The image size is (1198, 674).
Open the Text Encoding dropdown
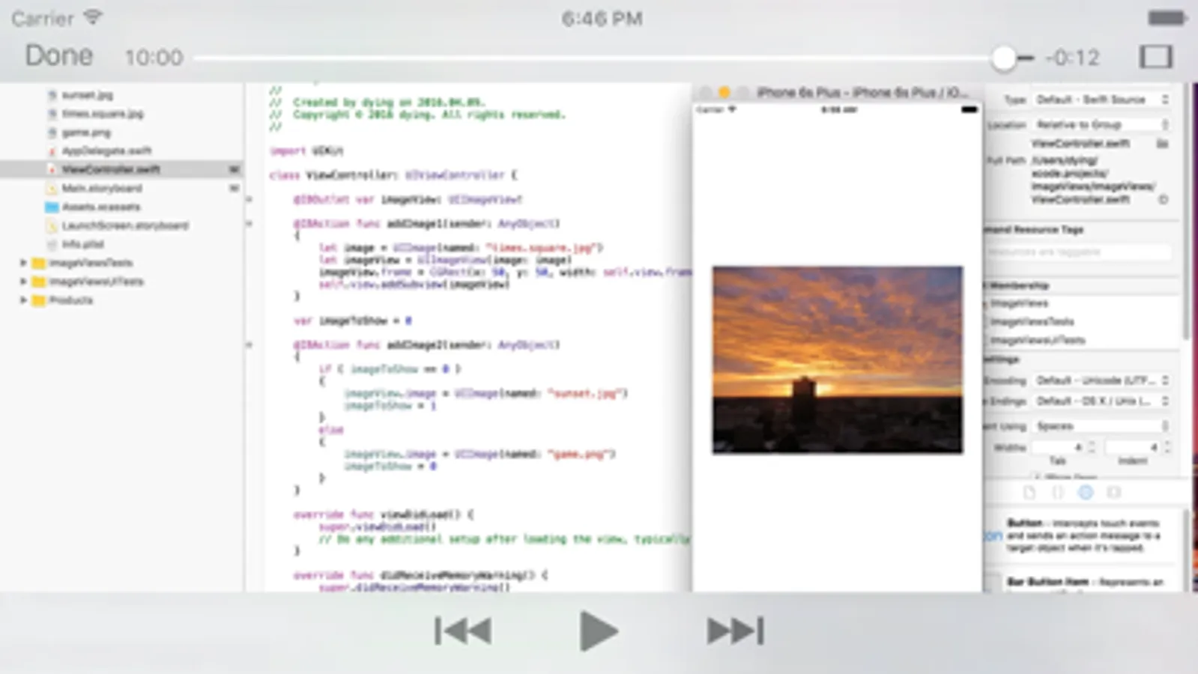tap(1102, 380)
